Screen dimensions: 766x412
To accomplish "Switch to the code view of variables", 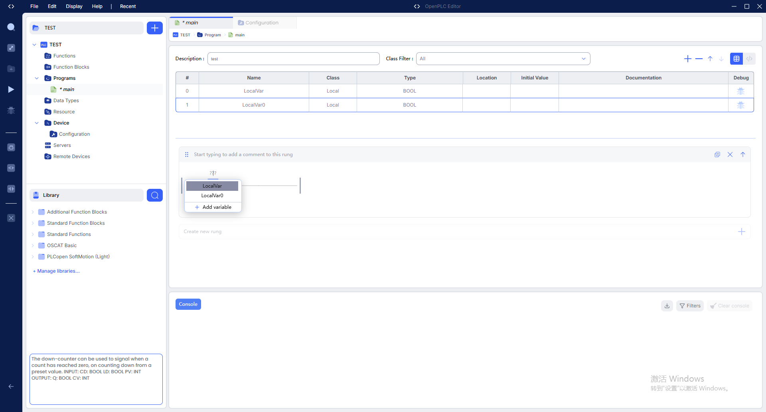I will pos(749,59).
